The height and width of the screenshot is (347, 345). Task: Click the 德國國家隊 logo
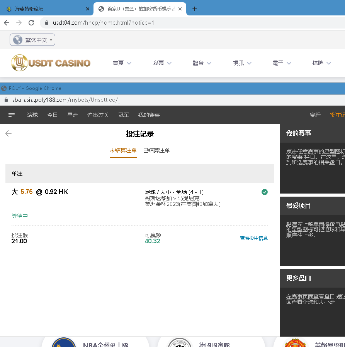pyautogui.click(x=179, y=343)
